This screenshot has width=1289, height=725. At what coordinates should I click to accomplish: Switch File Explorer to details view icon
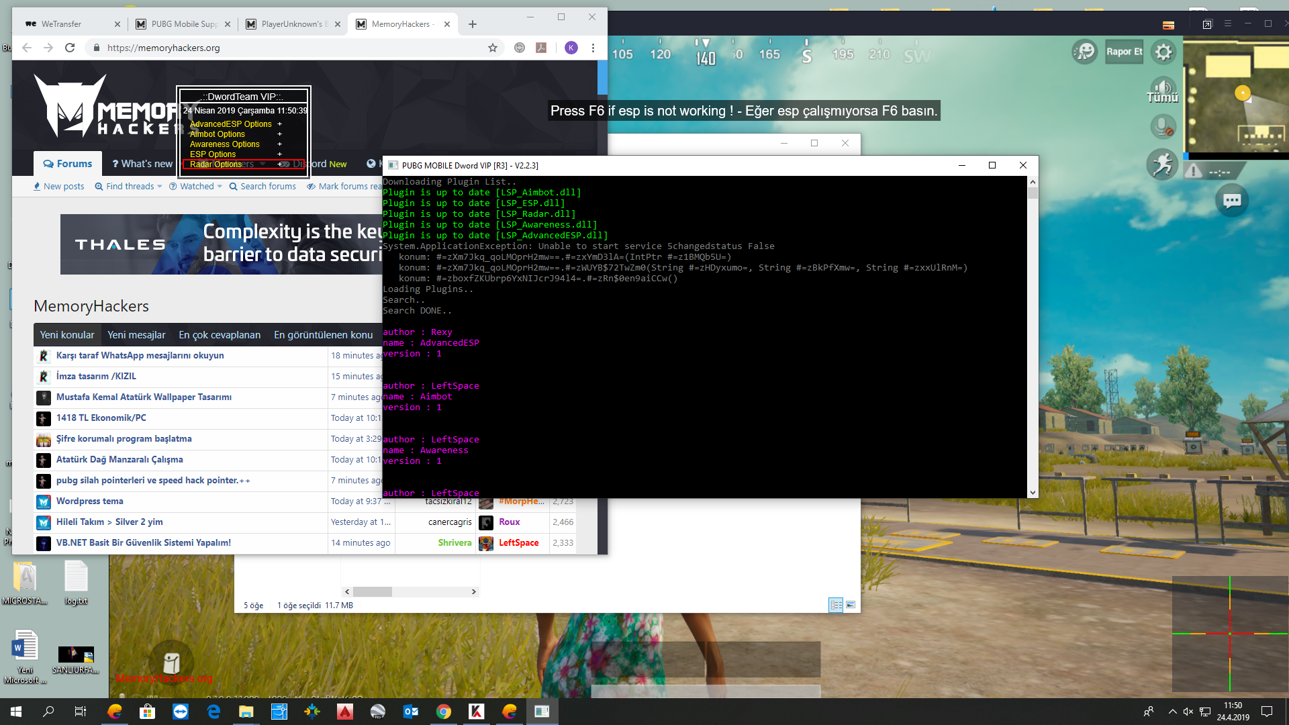coord(836,606)
